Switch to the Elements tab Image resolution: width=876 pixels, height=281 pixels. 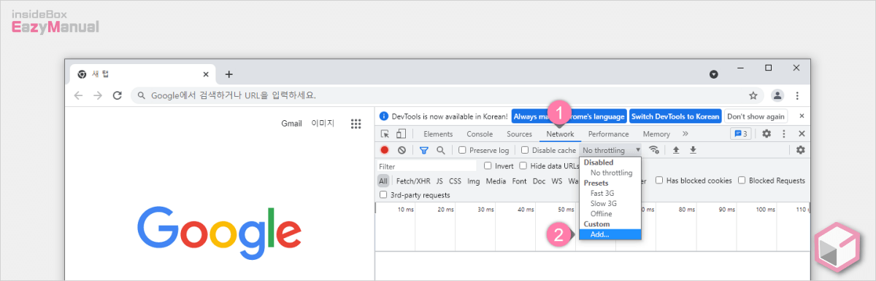click(438, 134)
